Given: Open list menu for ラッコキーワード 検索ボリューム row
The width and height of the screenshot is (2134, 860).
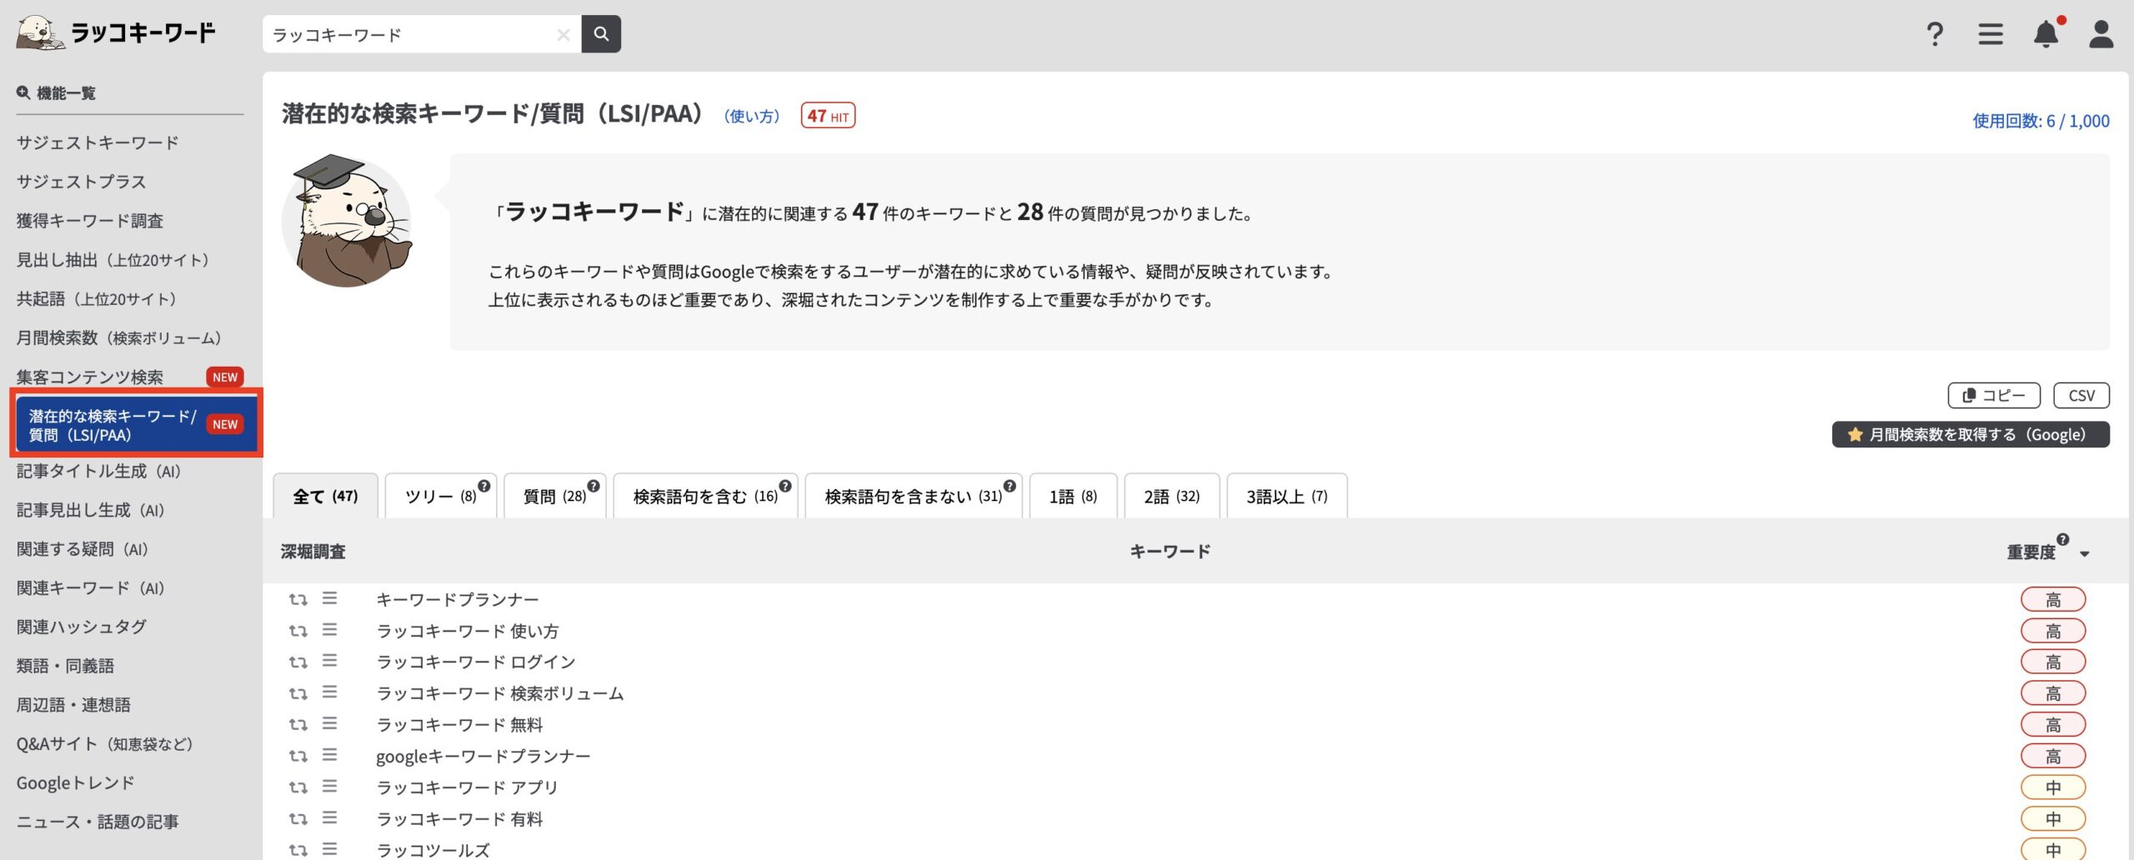Looking at the screenshot, I should [330, 692].
